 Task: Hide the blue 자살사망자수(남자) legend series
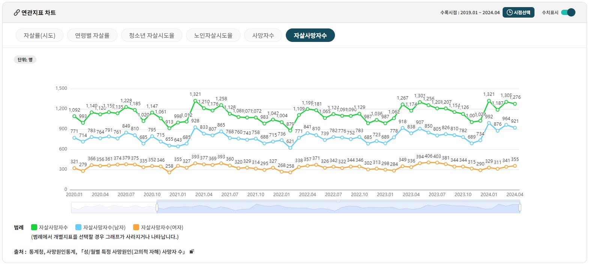(101, 227)
